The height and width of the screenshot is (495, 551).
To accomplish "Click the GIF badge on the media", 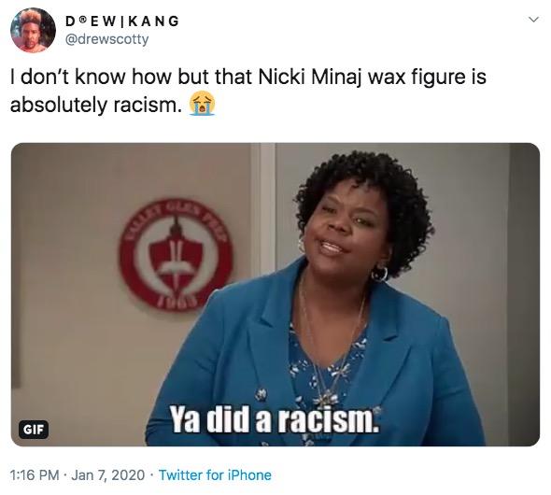I will pos(33,429).
